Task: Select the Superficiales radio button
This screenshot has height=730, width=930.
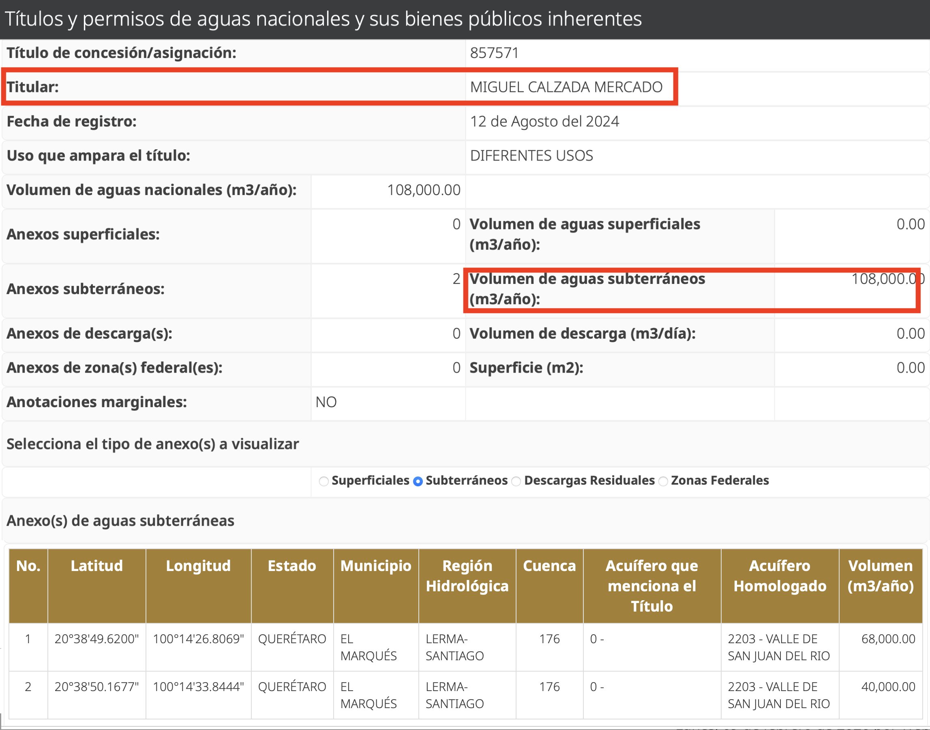Action: [x=324, y=481]
